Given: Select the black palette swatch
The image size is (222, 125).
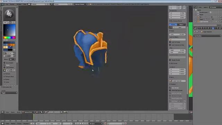Looking at the screenshot, I should coord(10,50).
